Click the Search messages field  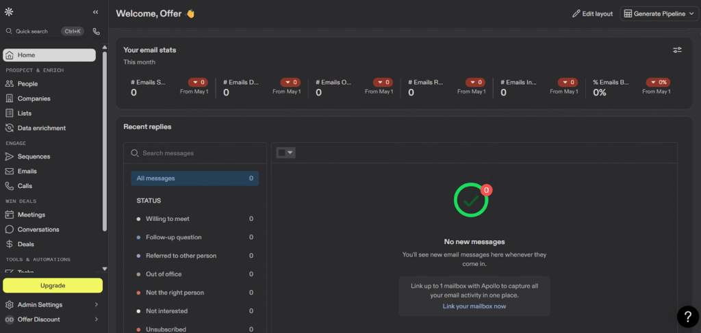199,153
